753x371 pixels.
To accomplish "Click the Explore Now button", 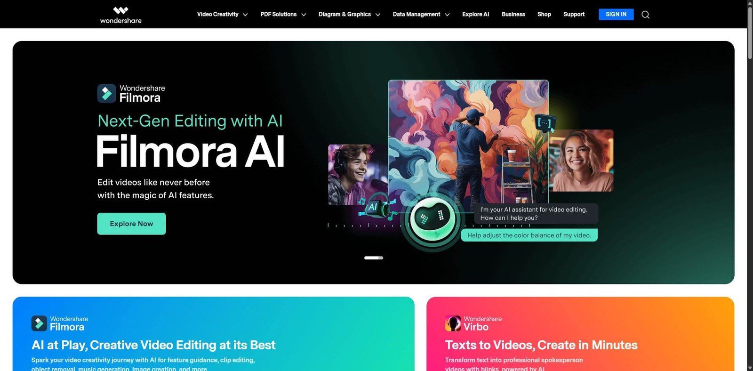I will click(131, 224).
